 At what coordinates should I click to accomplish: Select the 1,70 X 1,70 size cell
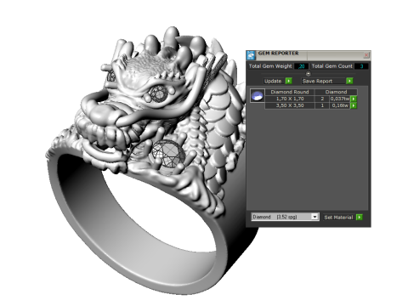coord(290,99)
